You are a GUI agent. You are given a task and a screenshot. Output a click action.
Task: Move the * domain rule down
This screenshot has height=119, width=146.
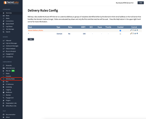[x=137, y=34]
